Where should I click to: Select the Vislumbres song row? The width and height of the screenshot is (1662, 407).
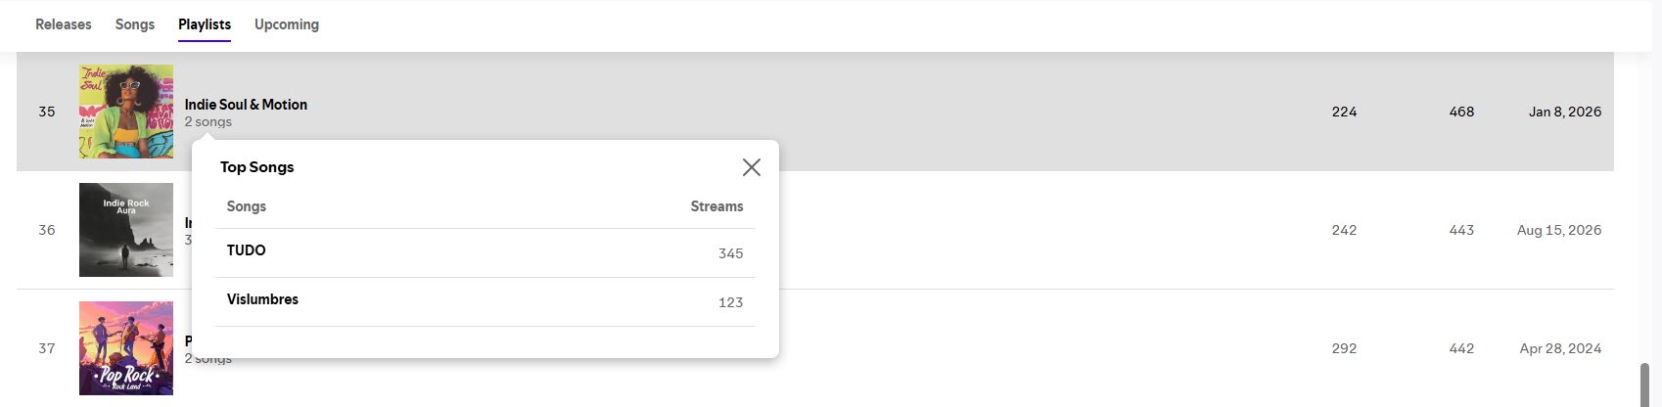click(x=485, y=301)
